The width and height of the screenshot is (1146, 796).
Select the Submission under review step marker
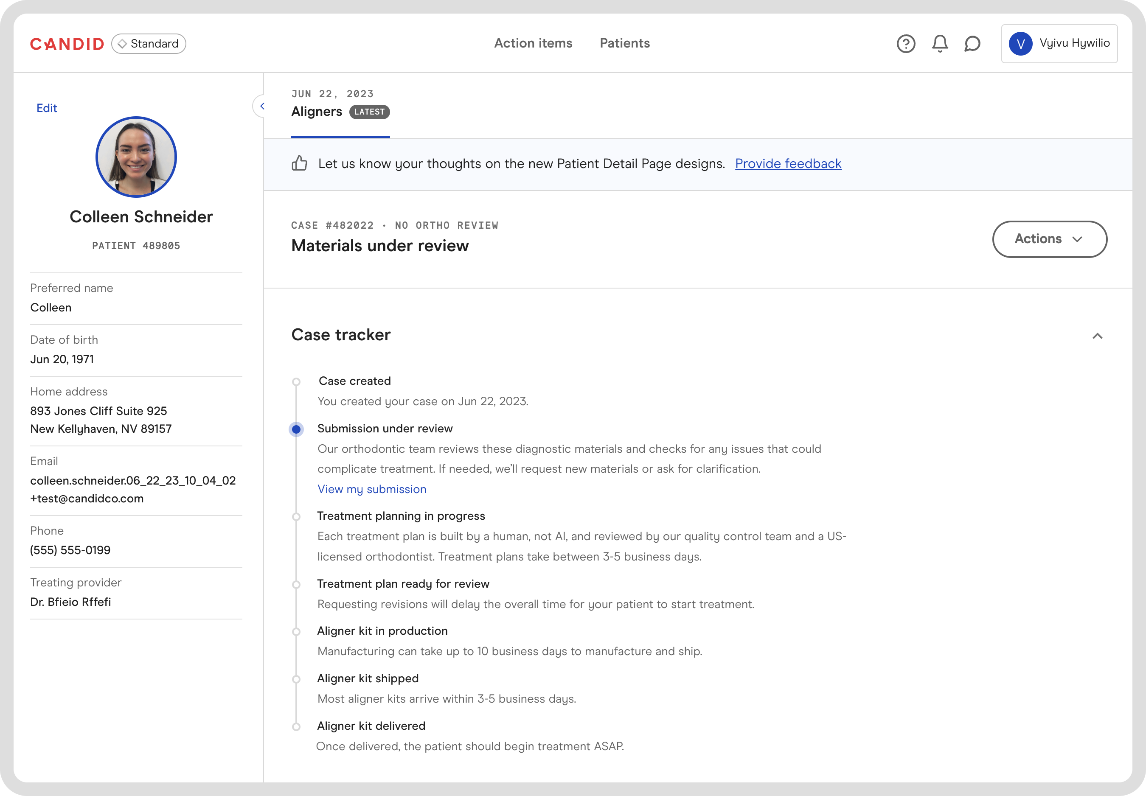click(296, 429)
